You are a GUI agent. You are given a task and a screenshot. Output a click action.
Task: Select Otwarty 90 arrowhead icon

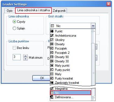52,57
